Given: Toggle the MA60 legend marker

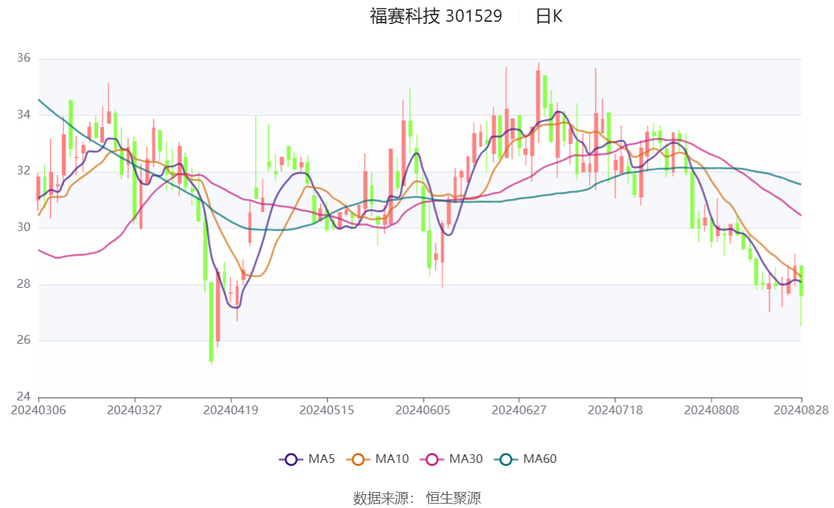Looking at the screenshot, I should point(506,459).
